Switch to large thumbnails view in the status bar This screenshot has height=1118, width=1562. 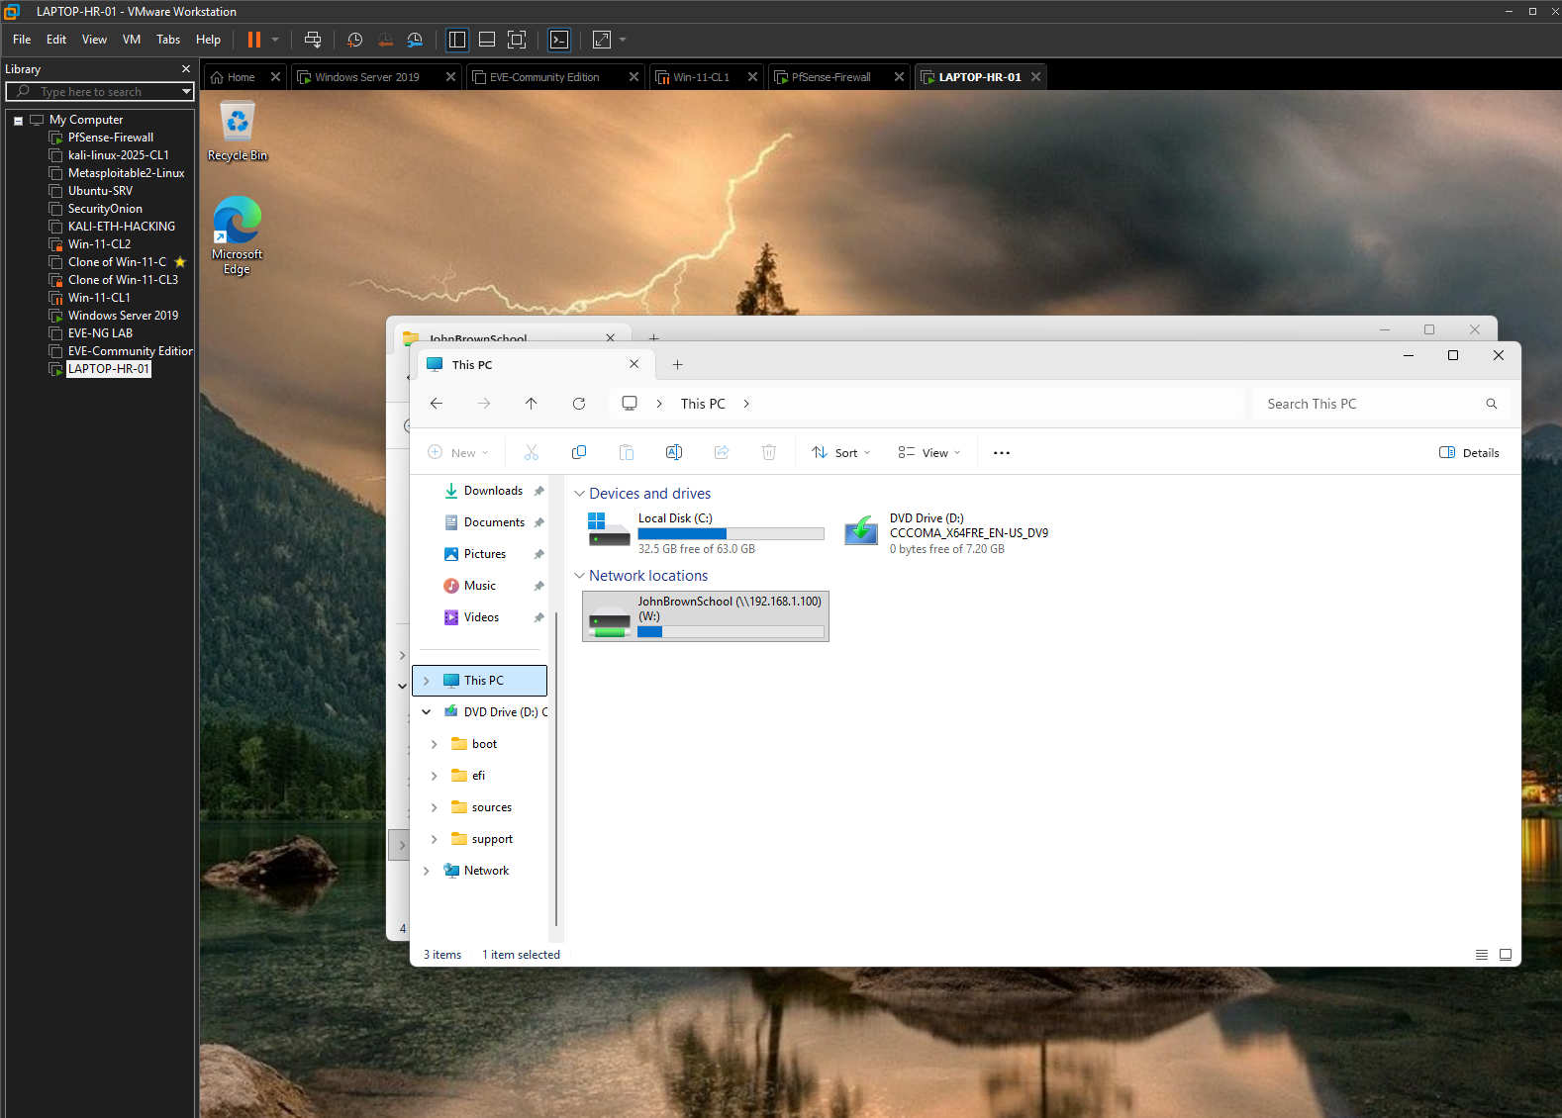click(x=1506, y=955)
